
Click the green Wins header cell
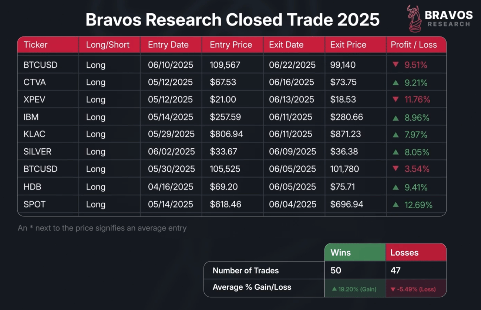pyautogui.click(x=355, y=253)
